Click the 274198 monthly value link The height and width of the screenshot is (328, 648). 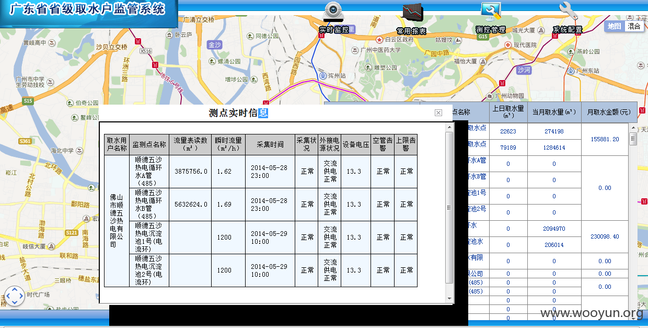[x=554, y=131]
